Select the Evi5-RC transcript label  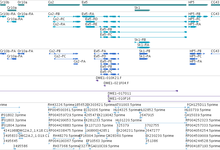[106, 35]
